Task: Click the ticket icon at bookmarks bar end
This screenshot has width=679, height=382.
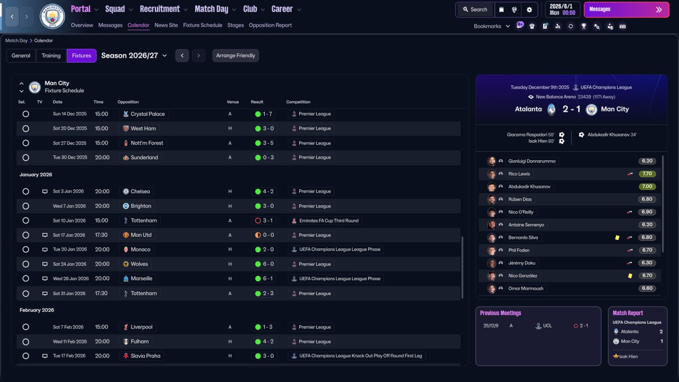Action: click(622, 26)
